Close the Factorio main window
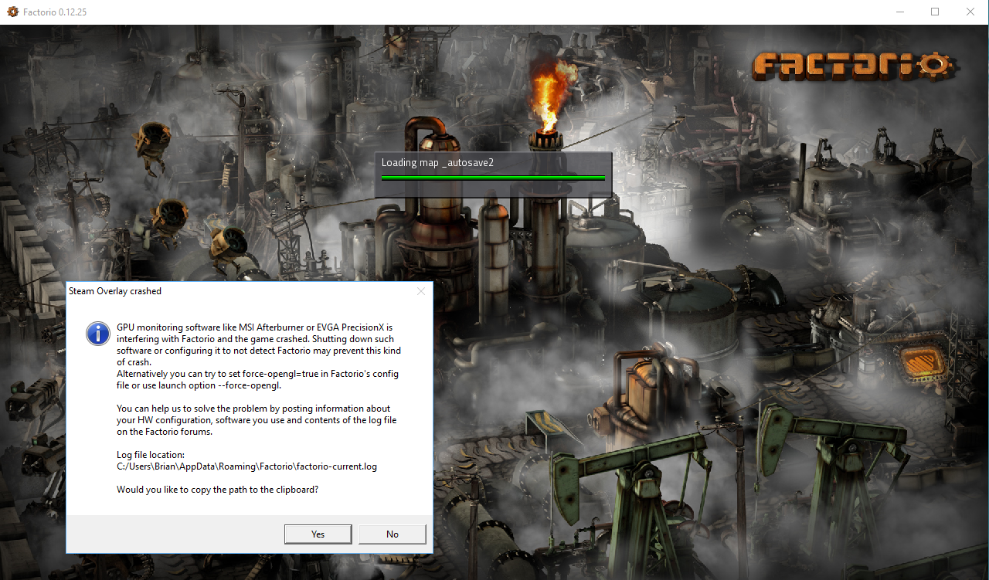 point(970,12)
